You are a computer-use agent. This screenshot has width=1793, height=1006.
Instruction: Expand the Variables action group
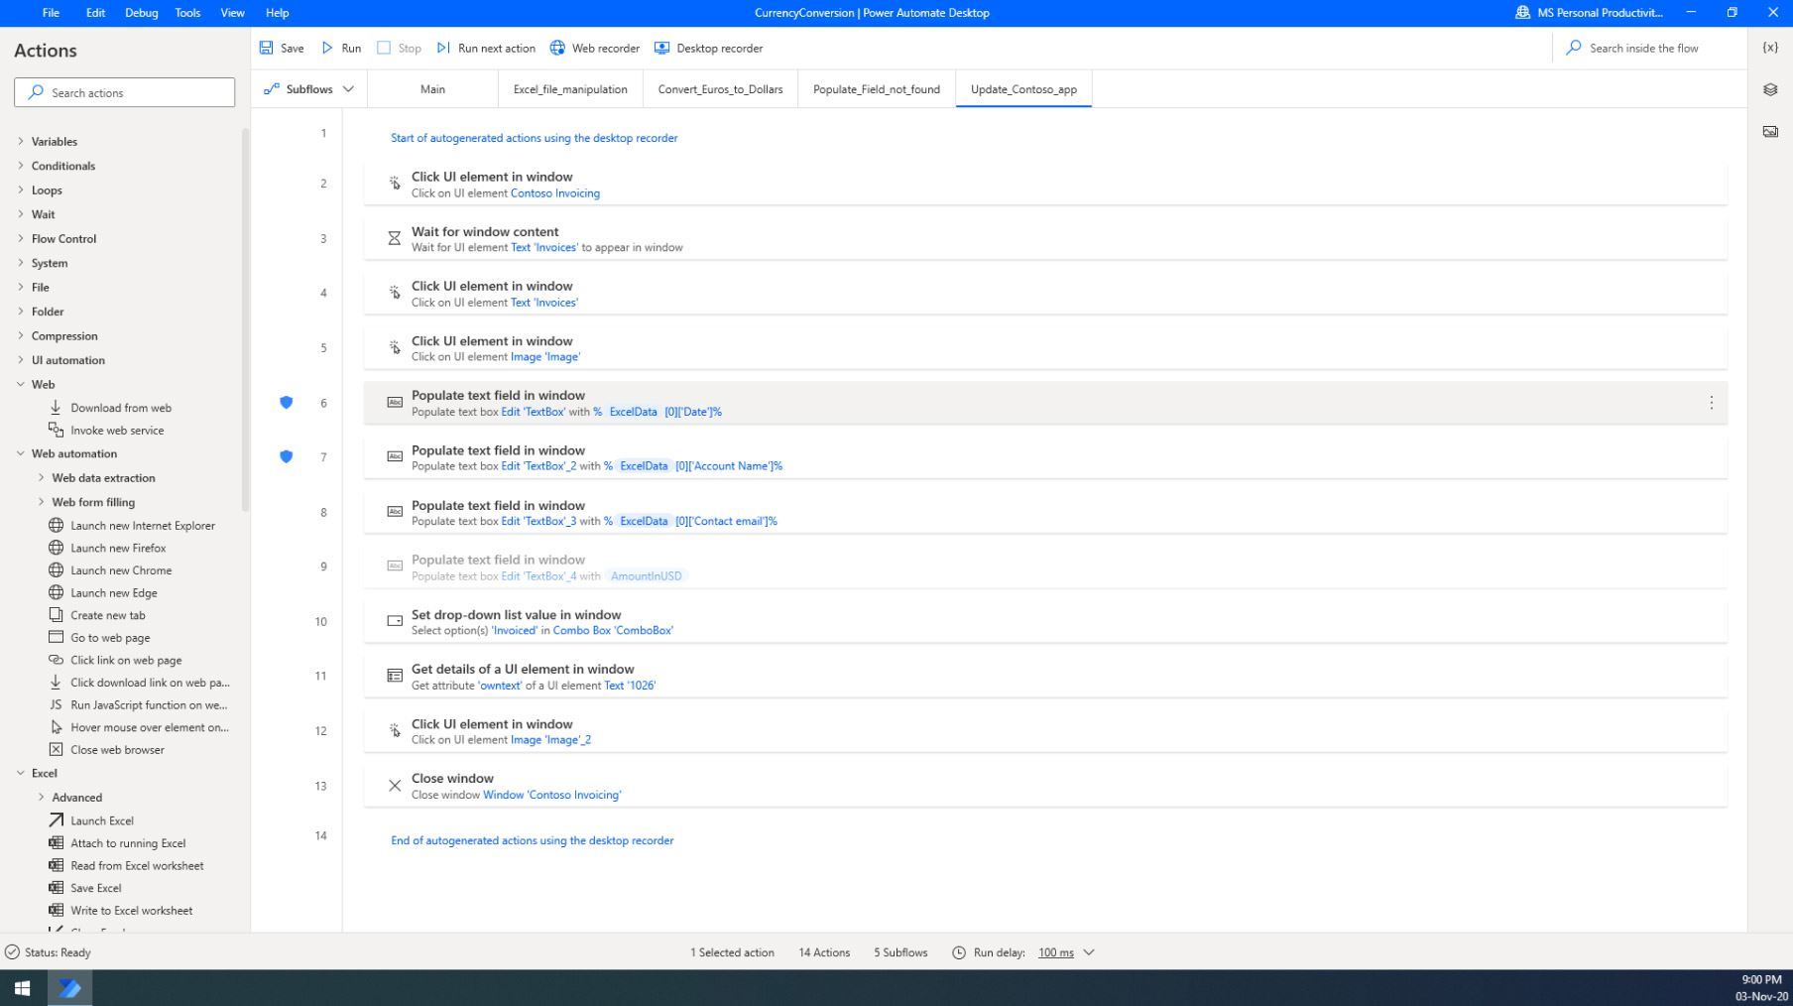coord(21,142)
